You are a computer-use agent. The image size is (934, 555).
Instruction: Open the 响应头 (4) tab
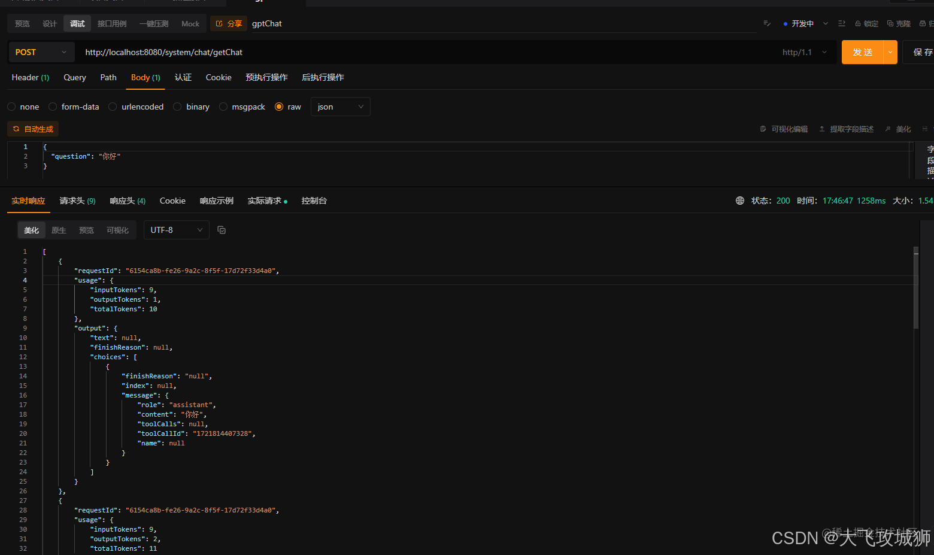(x=128, y=201)
